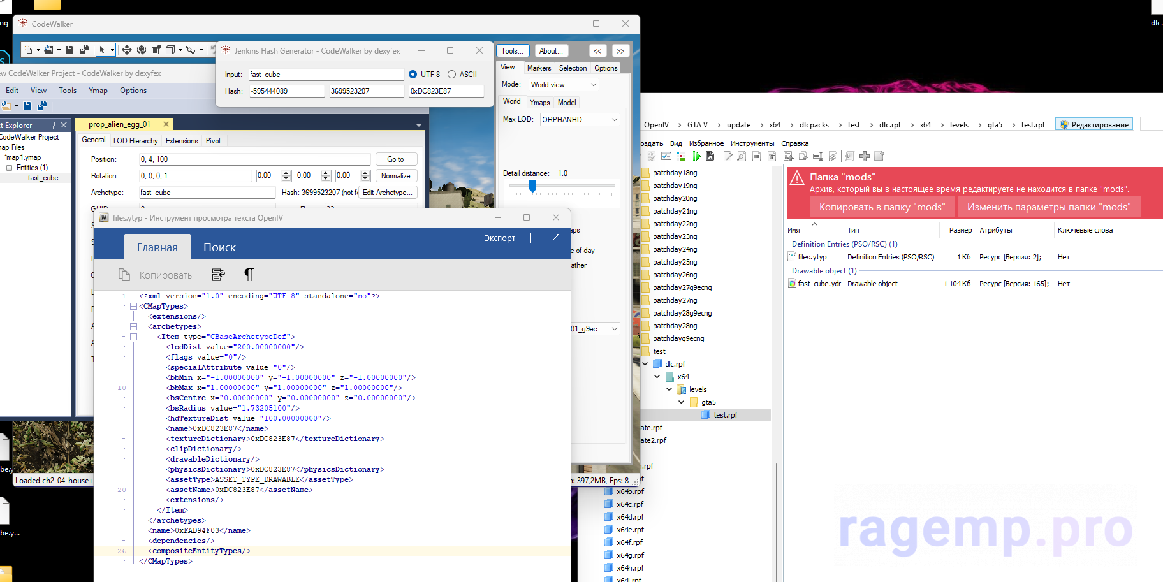Image resolution: width=1163 pixels, height=582 pixels.
Task: Collapse the levels folder in OpenIV tree
Action: point(669,389)
